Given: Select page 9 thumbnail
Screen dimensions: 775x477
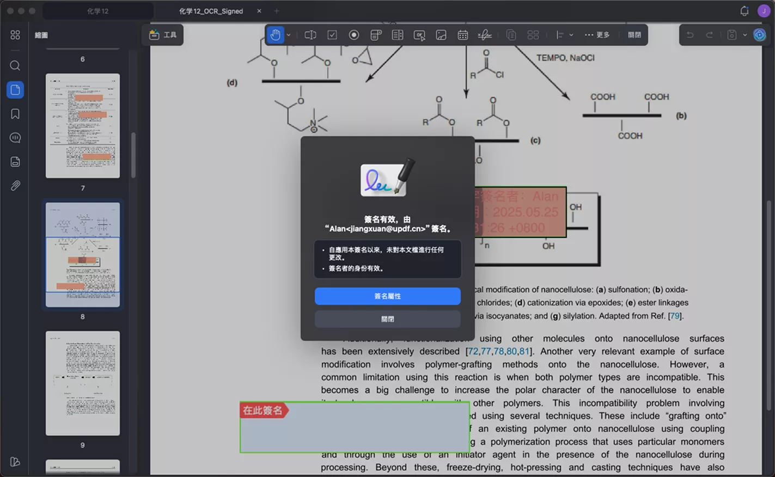Looking at the screenshot, I should tap(83, 383).
